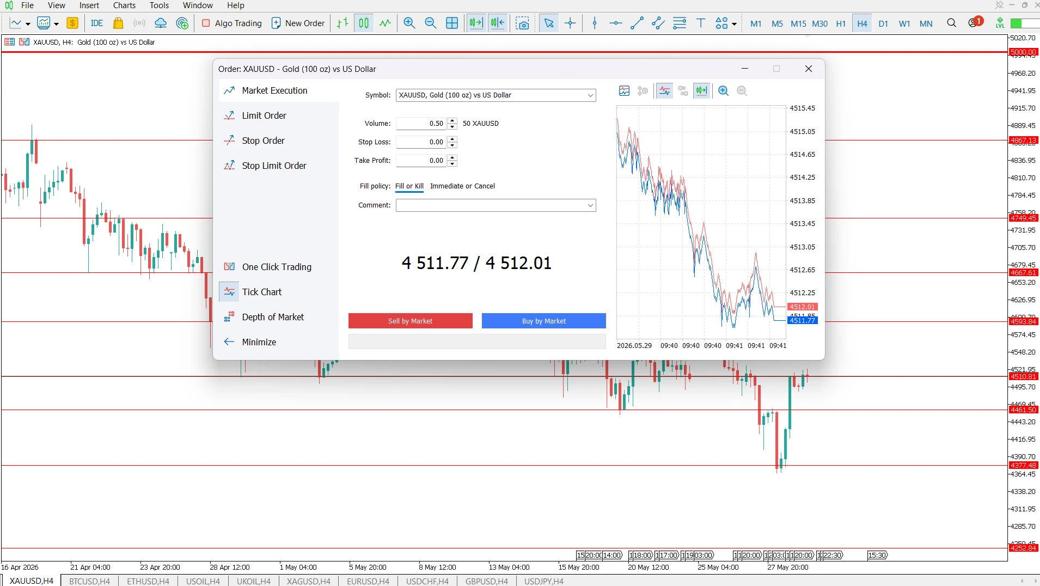This screenshot has height=586, width=1040.
Task: Select the crosshair tool
Action: [x=570, y=23]
